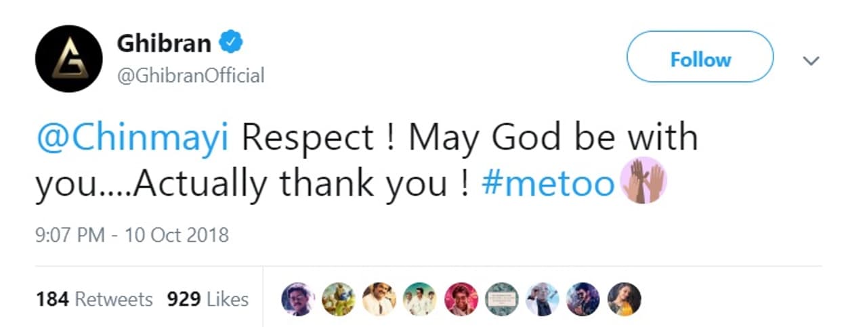Open the fourth liker avatar showing three people
Screen dimensions: 867x327
click(420, 299)
